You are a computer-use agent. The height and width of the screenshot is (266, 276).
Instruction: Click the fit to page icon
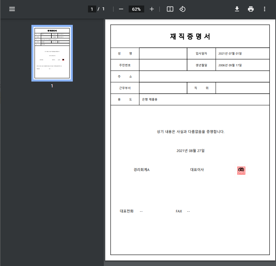pyautogui.click(x=170, y=9)
